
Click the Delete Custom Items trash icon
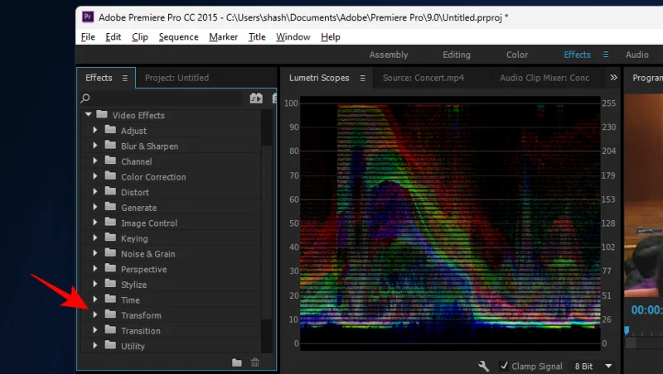(255, 362)
